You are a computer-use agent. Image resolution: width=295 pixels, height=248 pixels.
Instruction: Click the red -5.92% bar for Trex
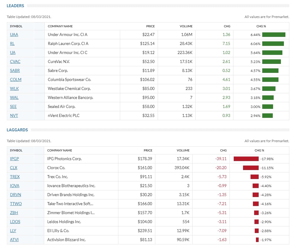[x=254, y=177]
